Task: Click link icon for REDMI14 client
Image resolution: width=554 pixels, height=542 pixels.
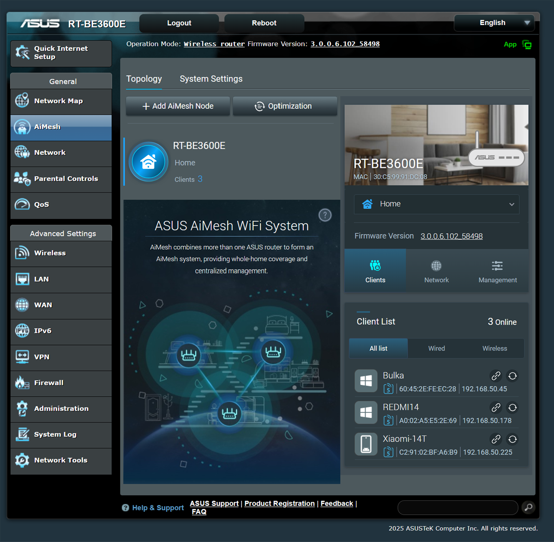Action: [x=496, y=407]
